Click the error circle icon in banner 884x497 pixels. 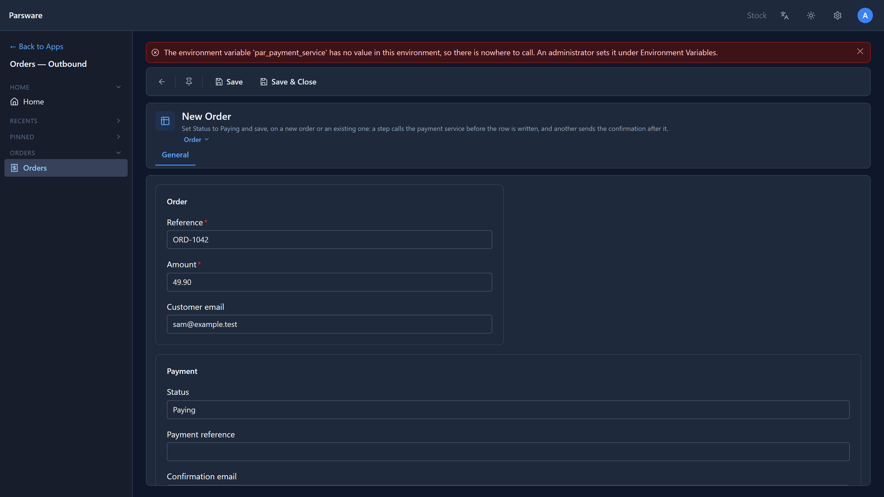pyautogui.click(x=155, y=52)
